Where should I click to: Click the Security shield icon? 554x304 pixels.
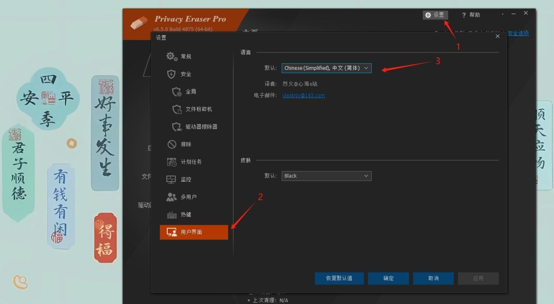171,74
